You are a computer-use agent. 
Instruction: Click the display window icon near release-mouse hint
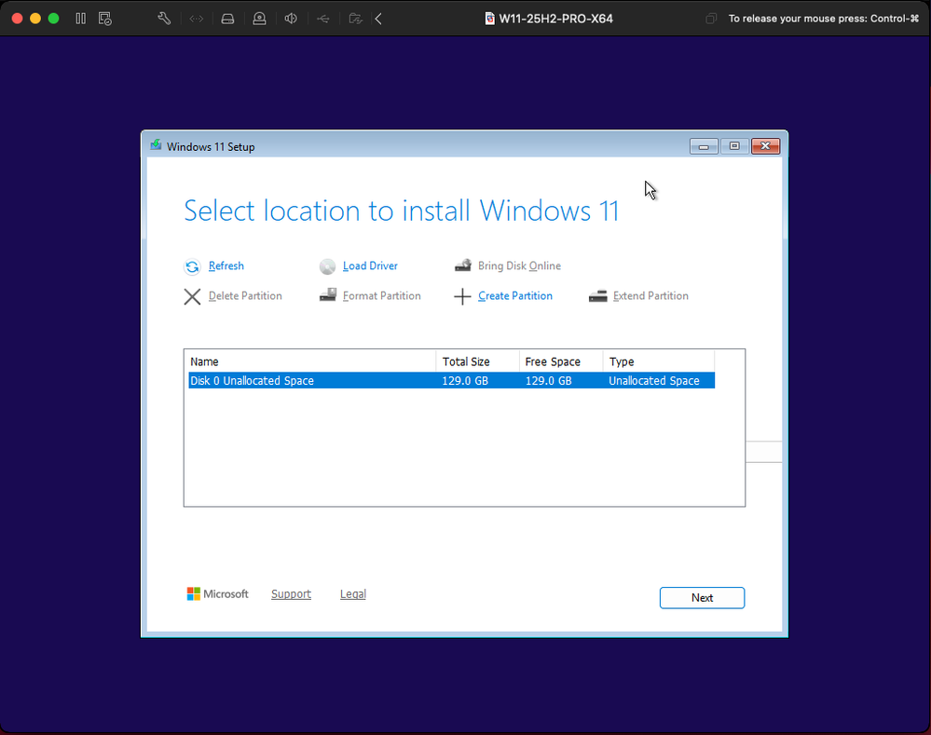[x=711, y=19]
